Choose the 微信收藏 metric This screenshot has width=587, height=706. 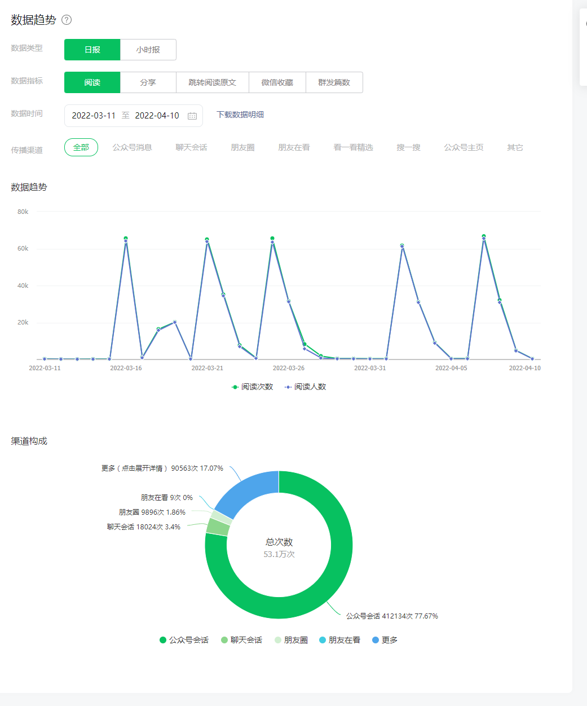tap(277, 82)
